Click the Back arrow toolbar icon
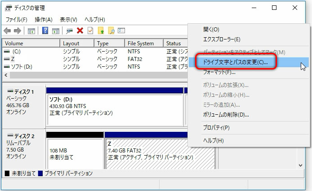The height and width of the screenshot is (191, 312). [7, 31]
